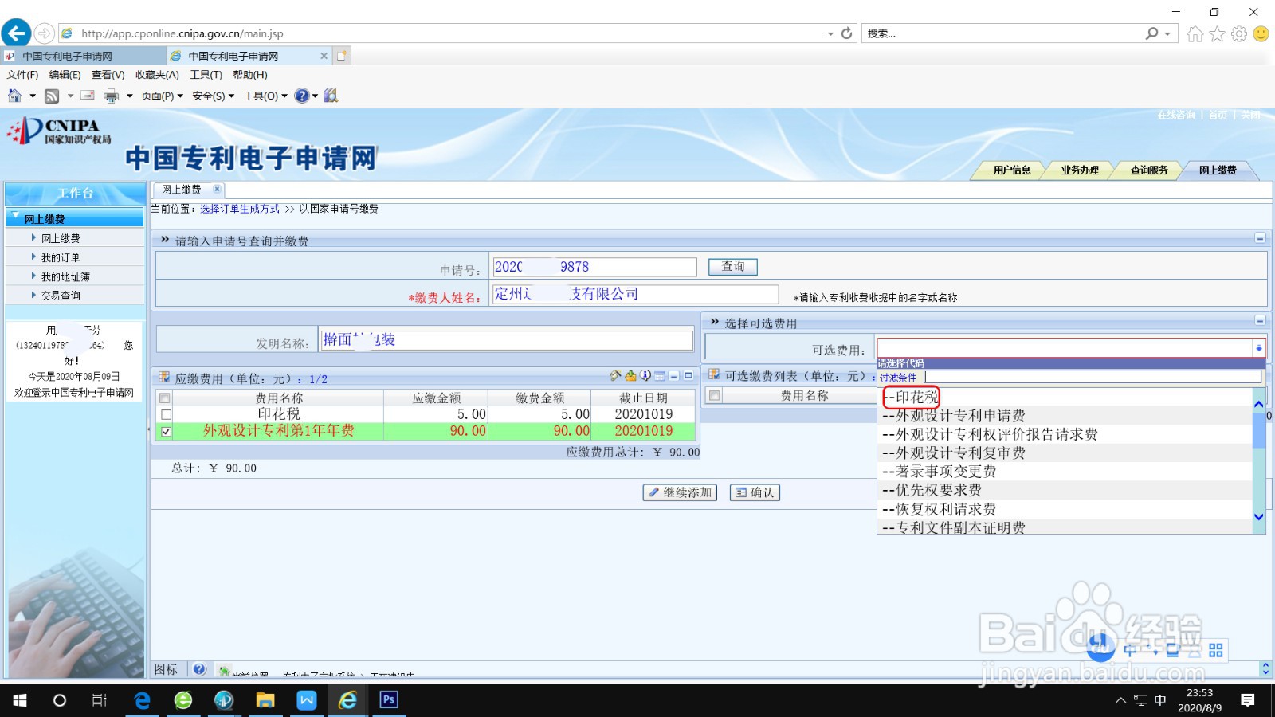Open the notification center icon in the taskbar
This screenshot has width=1275, height=717.
(1248, 700)
